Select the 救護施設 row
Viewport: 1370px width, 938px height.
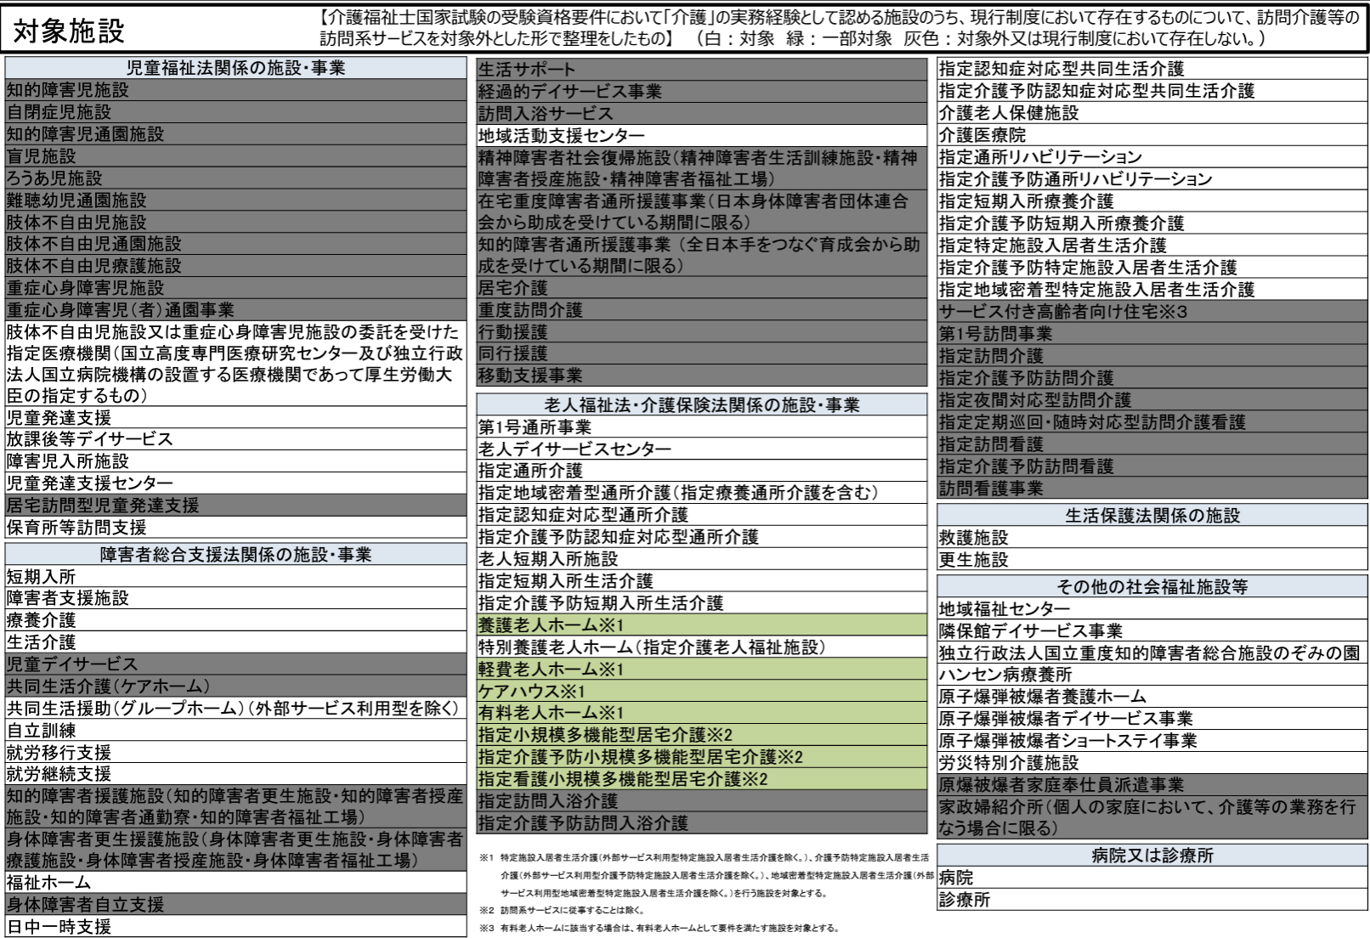(x=1152, y=538)
